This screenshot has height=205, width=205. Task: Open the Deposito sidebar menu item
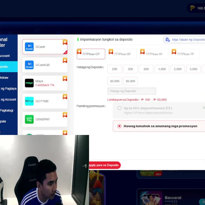click(9, 67)
